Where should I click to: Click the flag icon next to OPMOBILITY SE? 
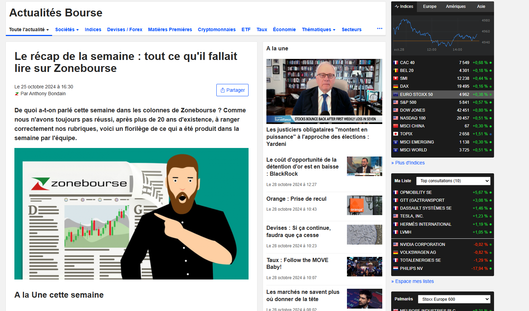(x=396, y=192)
